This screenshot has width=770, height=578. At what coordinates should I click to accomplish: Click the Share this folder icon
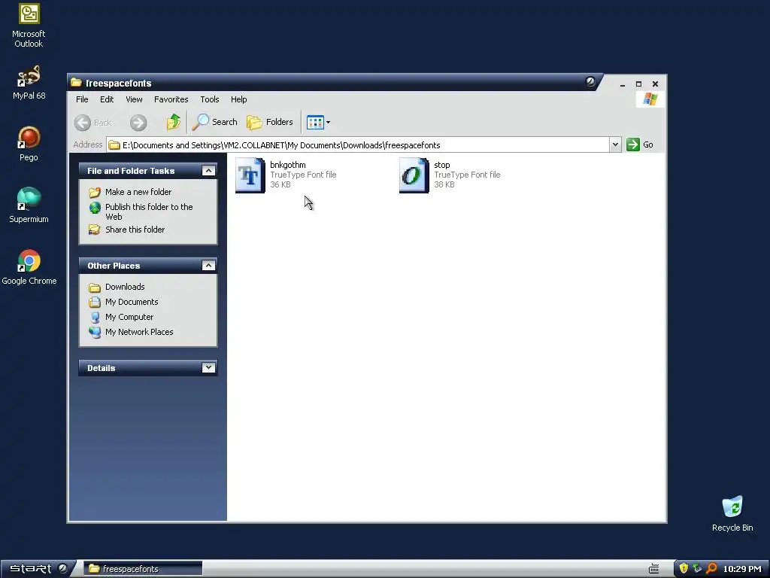pyautogui.click(x=94, y=230)
